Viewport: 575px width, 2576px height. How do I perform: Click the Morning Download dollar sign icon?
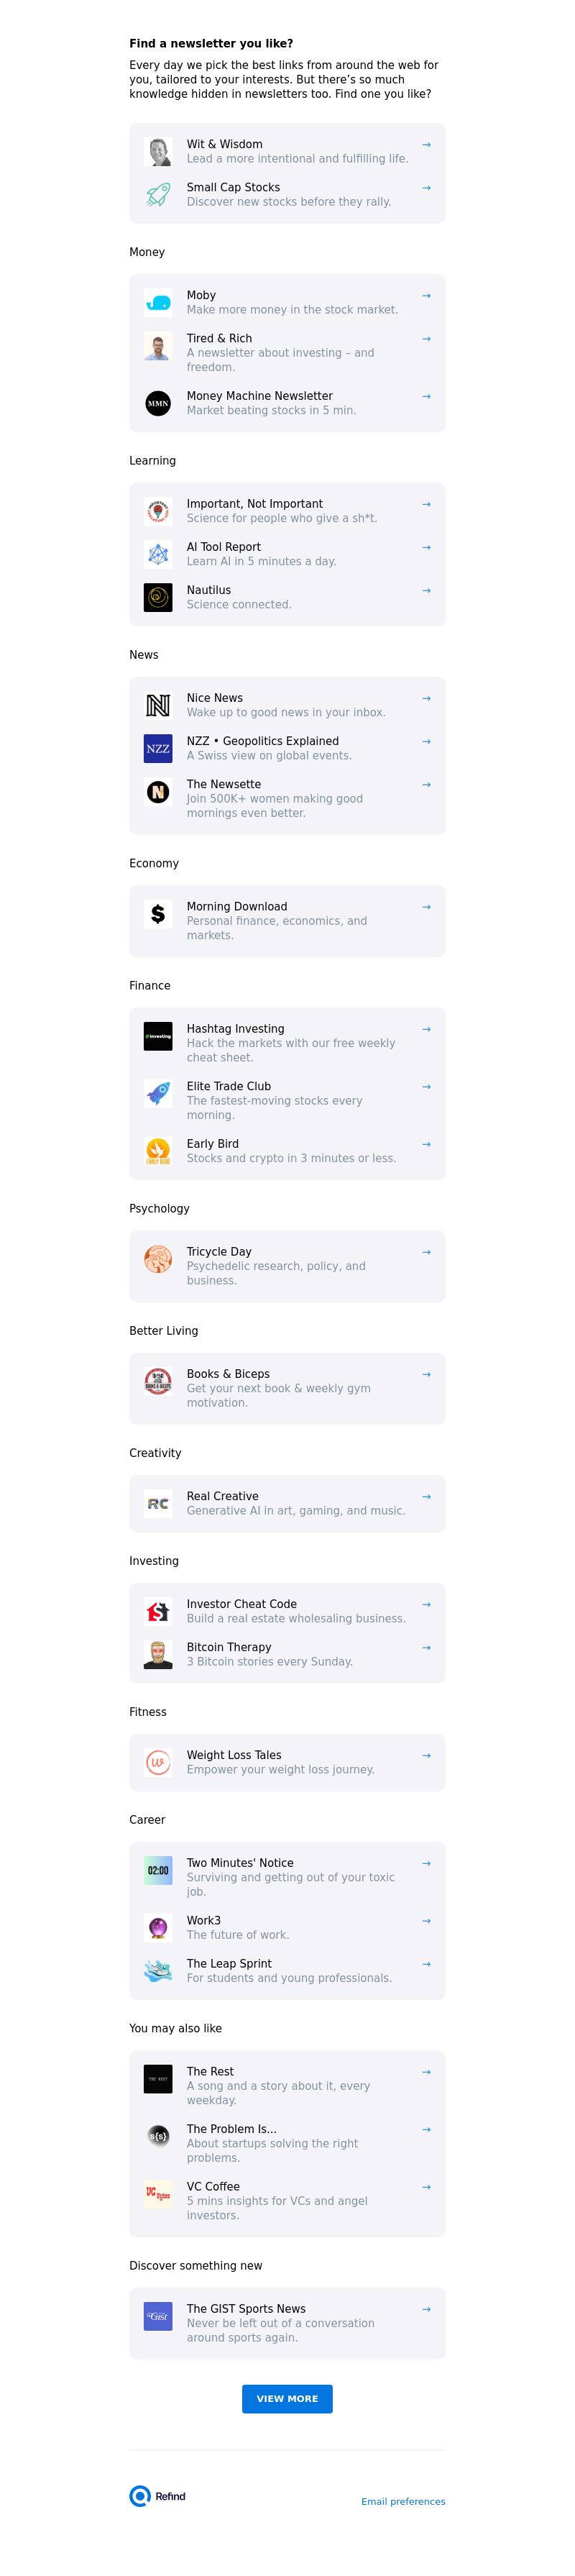(158, 914)
